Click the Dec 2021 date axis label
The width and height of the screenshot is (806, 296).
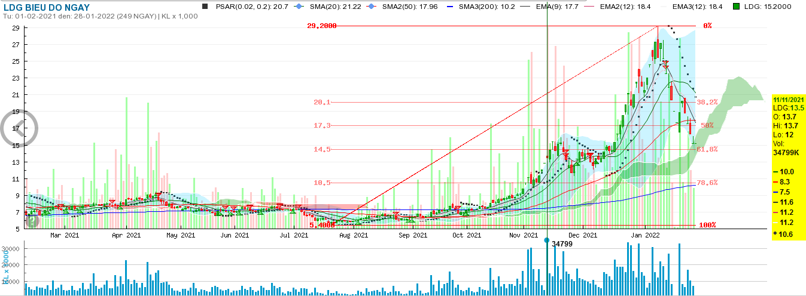(583, 235)
